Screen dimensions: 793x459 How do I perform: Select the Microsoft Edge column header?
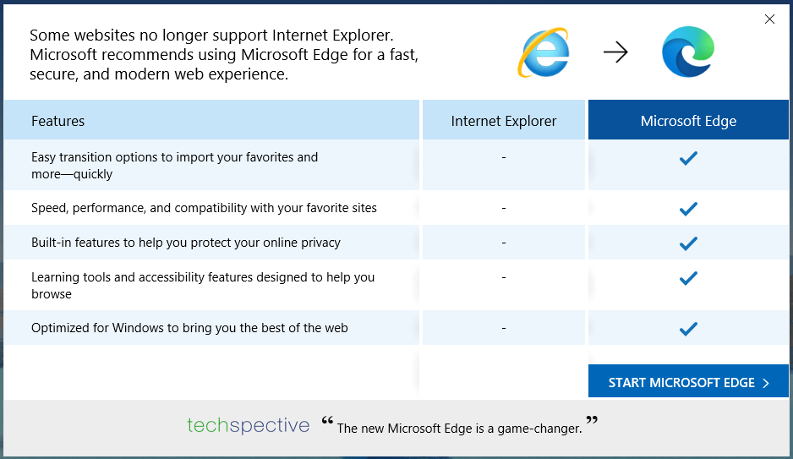[x=688, y=120]
